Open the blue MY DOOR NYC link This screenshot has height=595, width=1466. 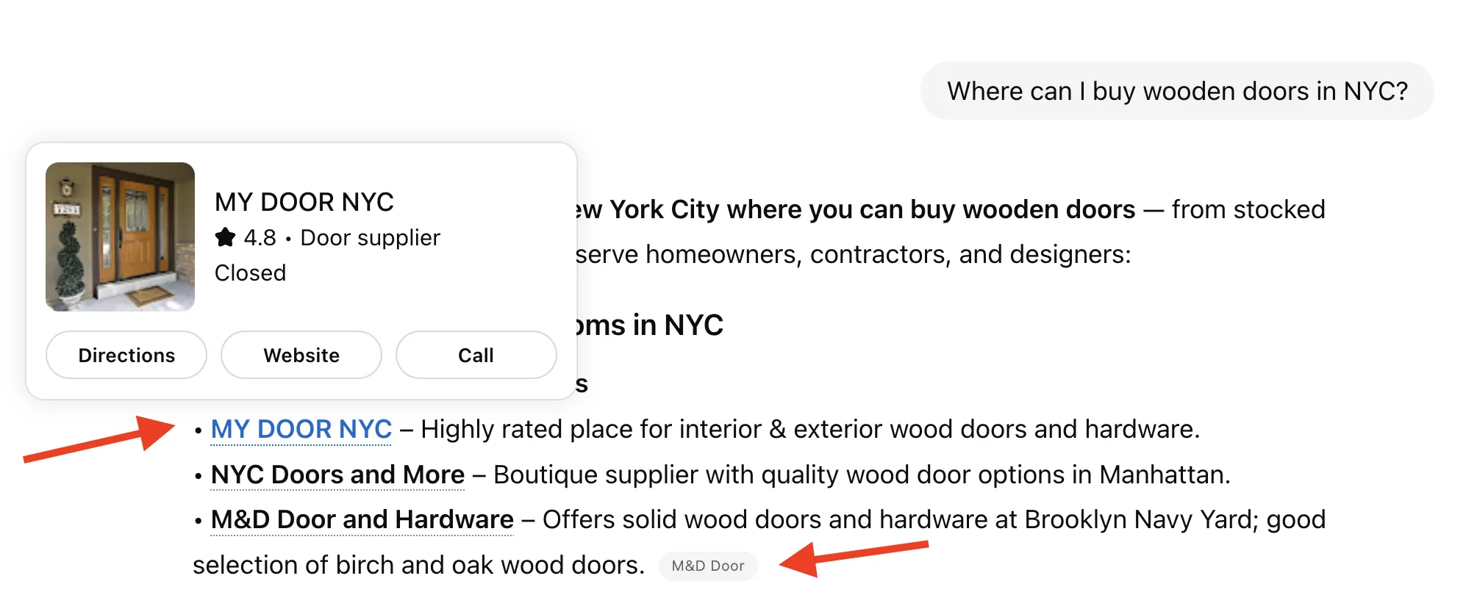click(301, 429)
